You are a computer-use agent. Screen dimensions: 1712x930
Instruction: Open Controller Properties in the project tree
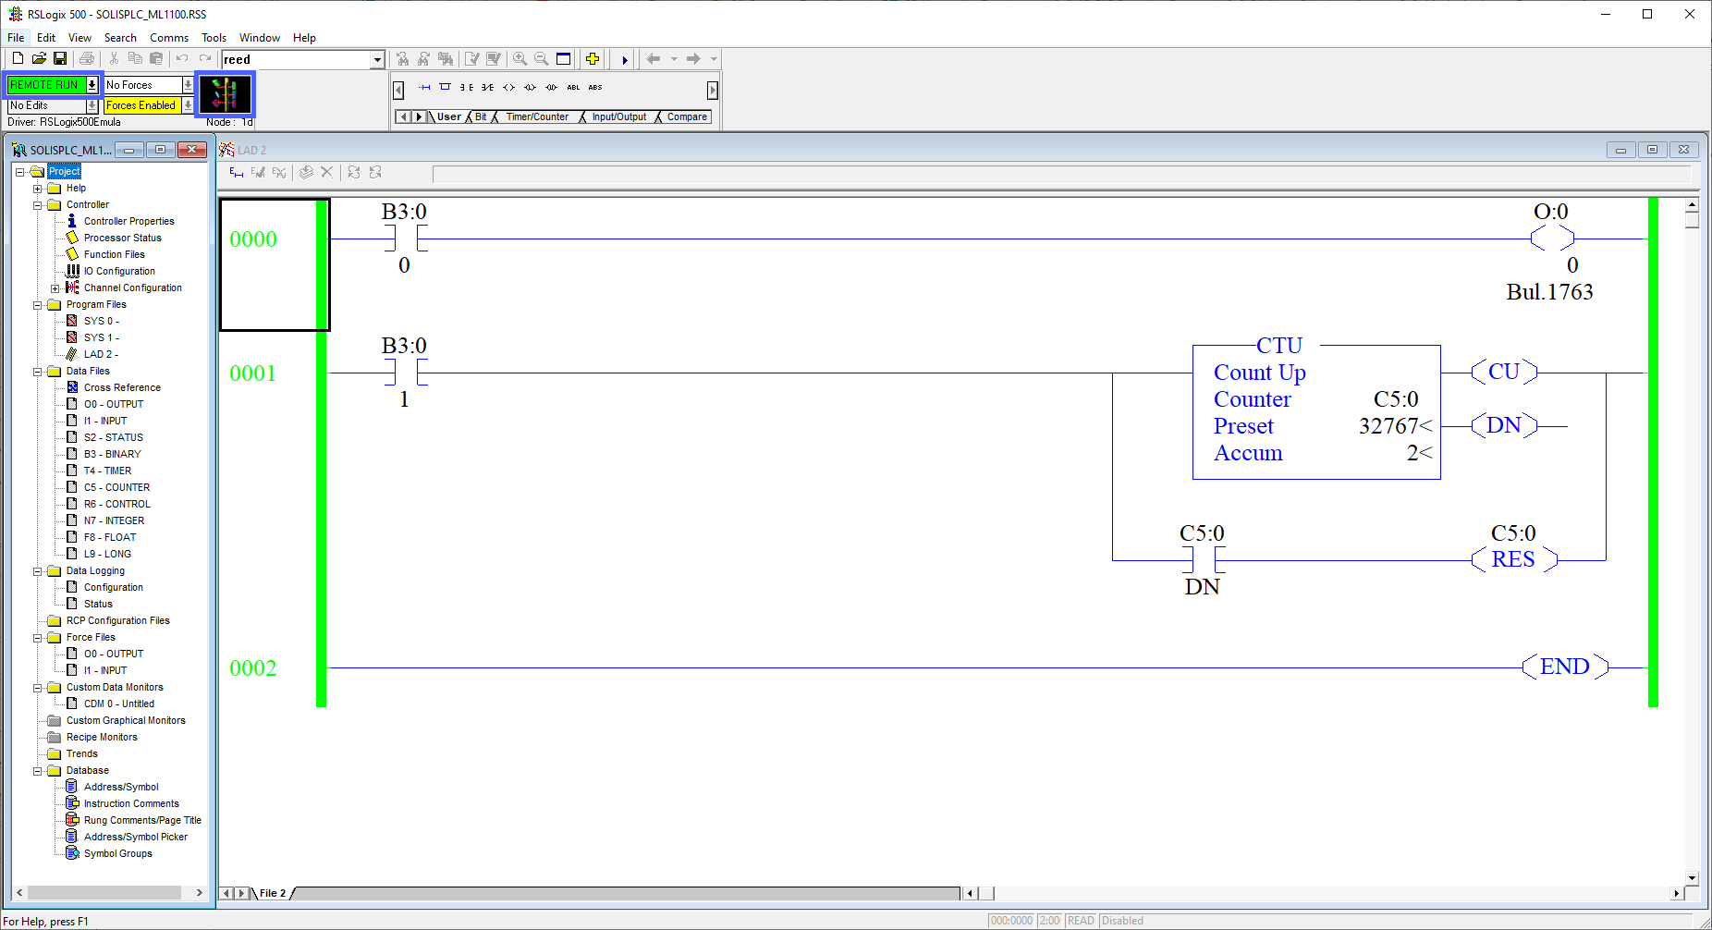[128, 221]
